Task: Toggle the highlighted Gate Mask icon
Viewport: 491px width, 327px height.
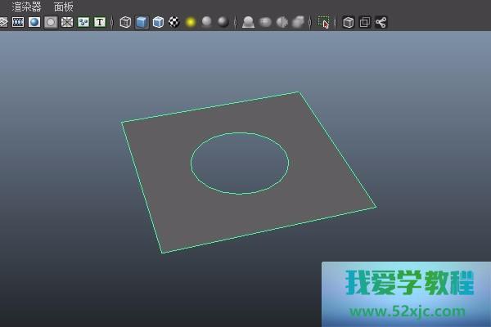Action: click(x=51, y=22)
